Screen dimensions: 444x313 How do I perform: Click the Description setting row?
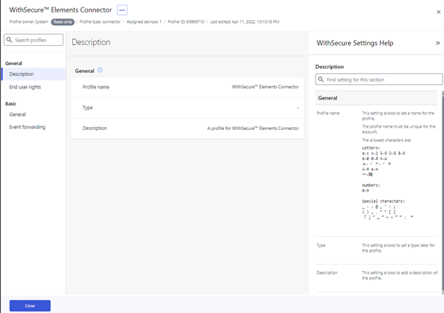(187, 128)
